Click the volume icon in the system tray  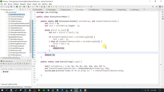(x=148, y=90)
